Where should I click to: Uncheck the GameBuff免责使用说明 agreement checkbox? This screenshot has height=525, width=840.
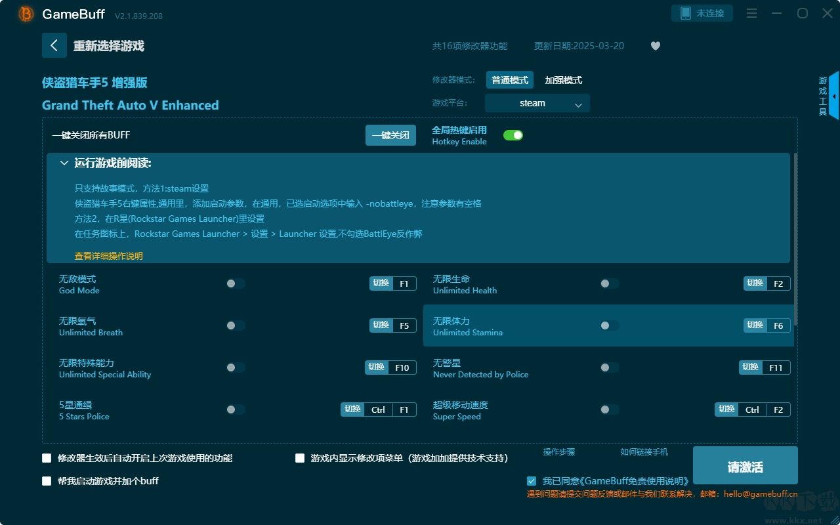(x=532, y=481)
